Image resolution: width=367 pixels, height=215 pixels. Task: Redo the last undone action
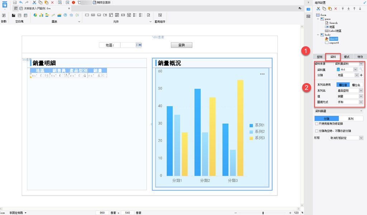pyautogui.click(x=27, y=3)
